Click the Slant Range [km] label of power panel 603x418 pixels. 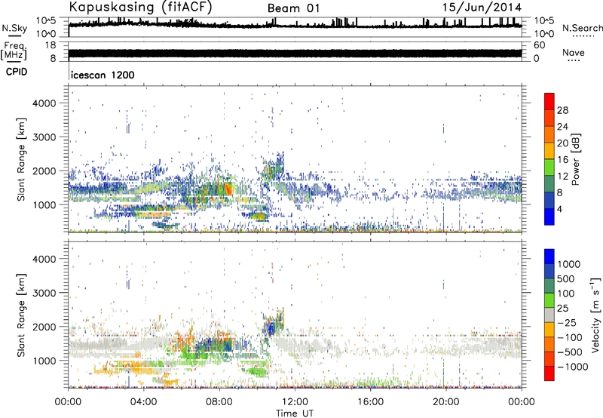[x=21, y=159]
